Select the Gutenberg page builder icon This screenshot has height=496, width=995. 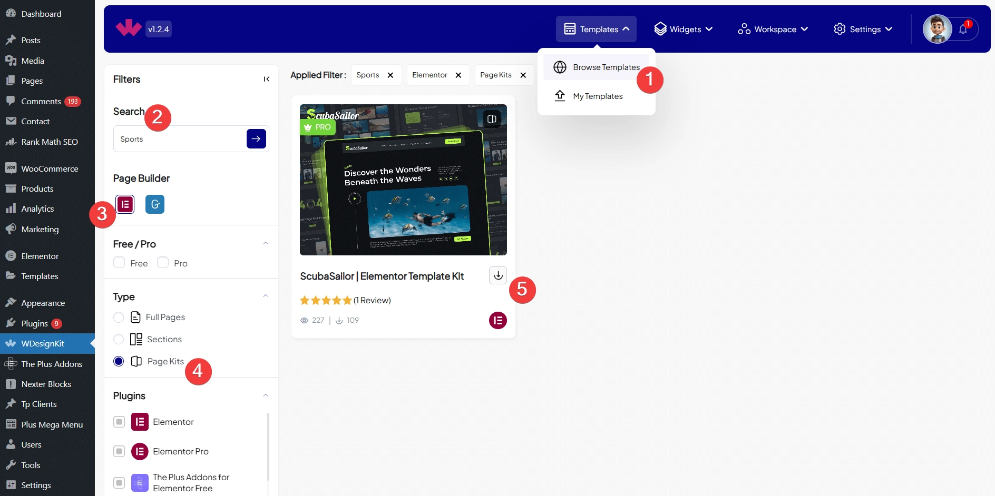tap(155, 204)
